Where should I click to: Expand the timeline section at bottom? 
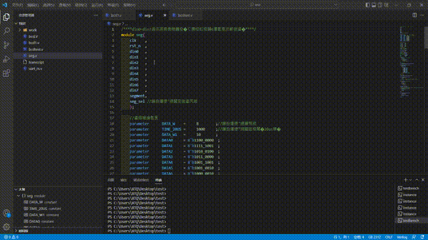pos(58,231)
